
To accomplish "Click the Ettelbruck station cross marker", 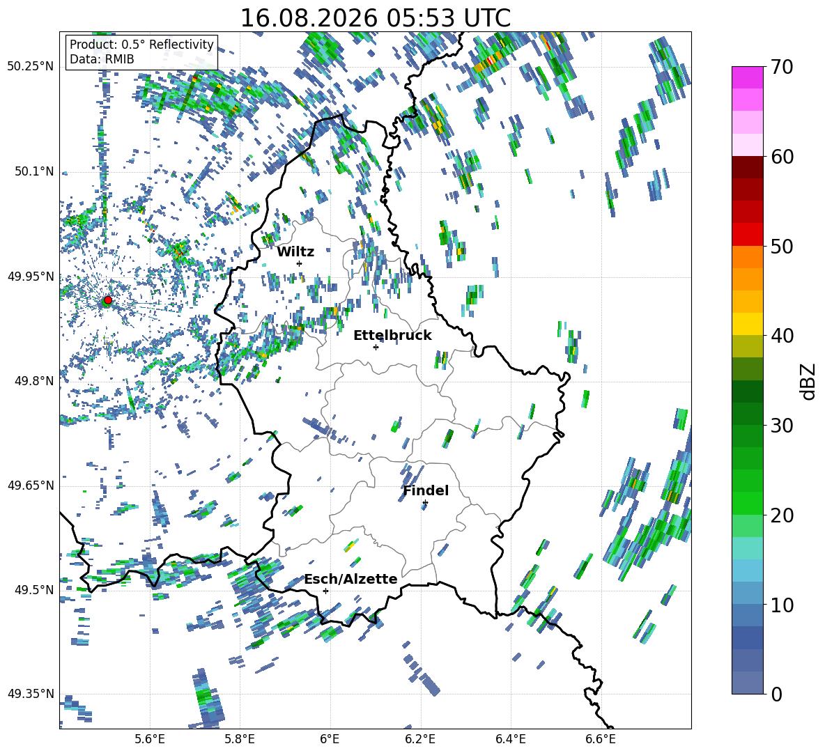I will click(376, 347).
